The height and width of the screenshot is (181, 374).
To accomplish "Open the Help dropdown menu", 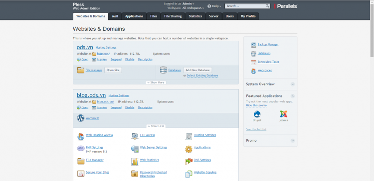I will (x=216, y=6).
